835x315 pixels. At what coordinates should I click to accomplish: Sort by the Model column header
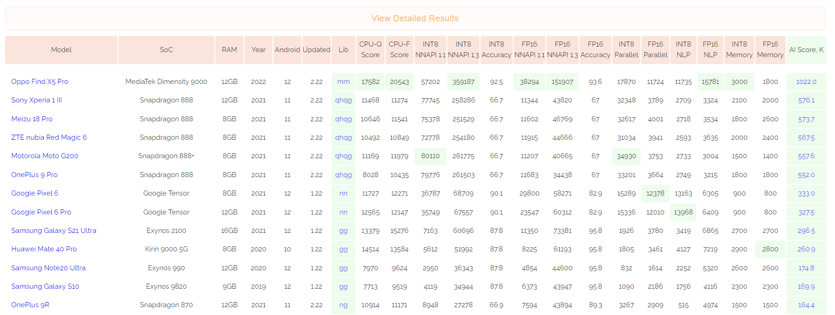pos(61,50)
